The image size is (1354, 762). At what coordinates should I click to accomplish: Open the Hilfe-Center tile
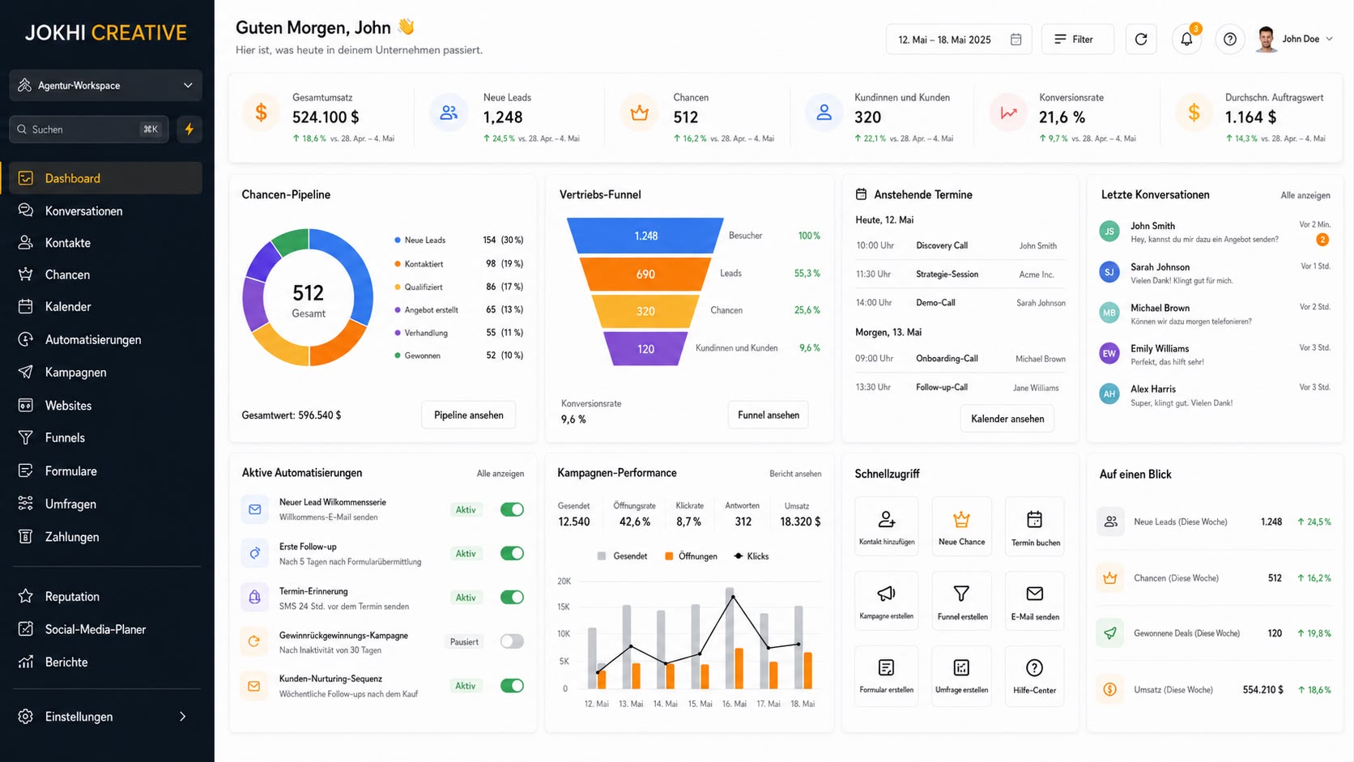click(x=1035, y=675)
